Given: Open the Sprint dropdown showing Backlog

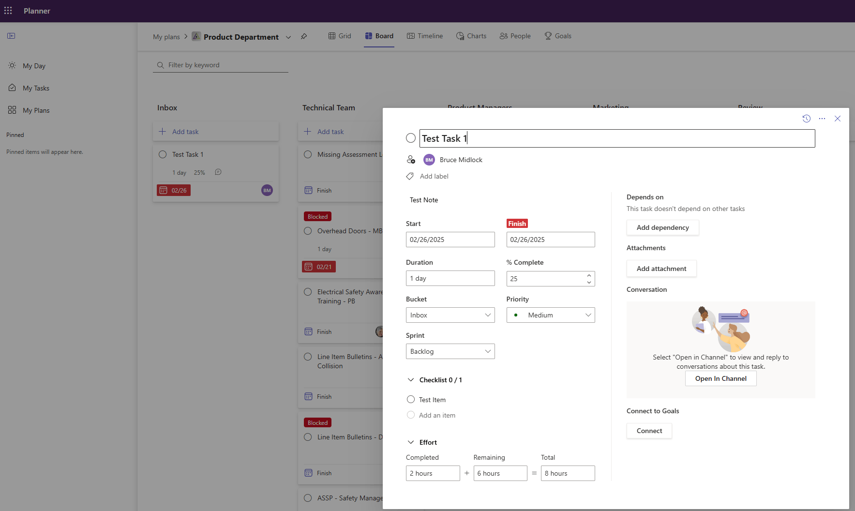Looking at the screenshot, I should [x=450, y=351].
